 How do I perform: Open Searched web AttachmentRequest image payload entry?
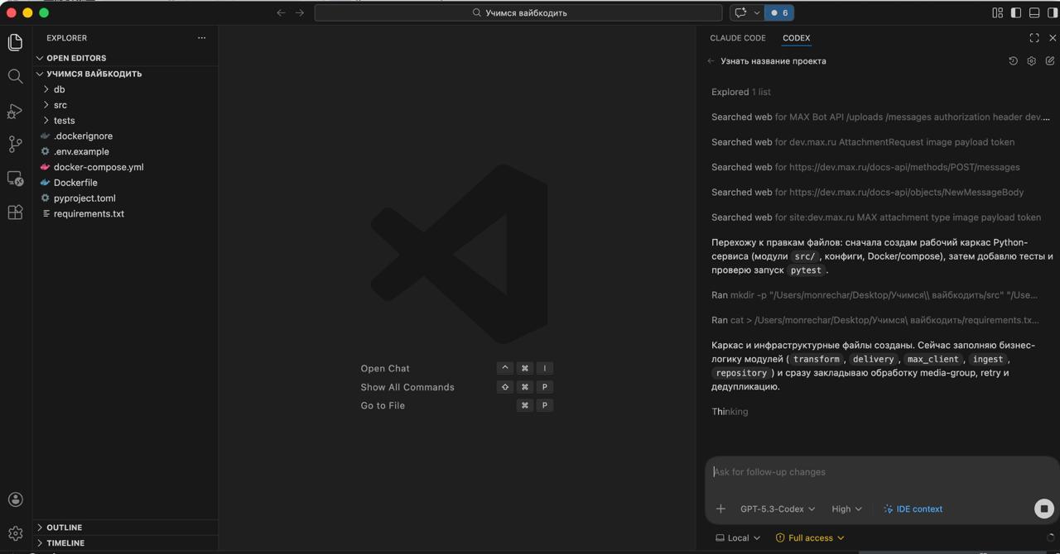tap(863, 142)
